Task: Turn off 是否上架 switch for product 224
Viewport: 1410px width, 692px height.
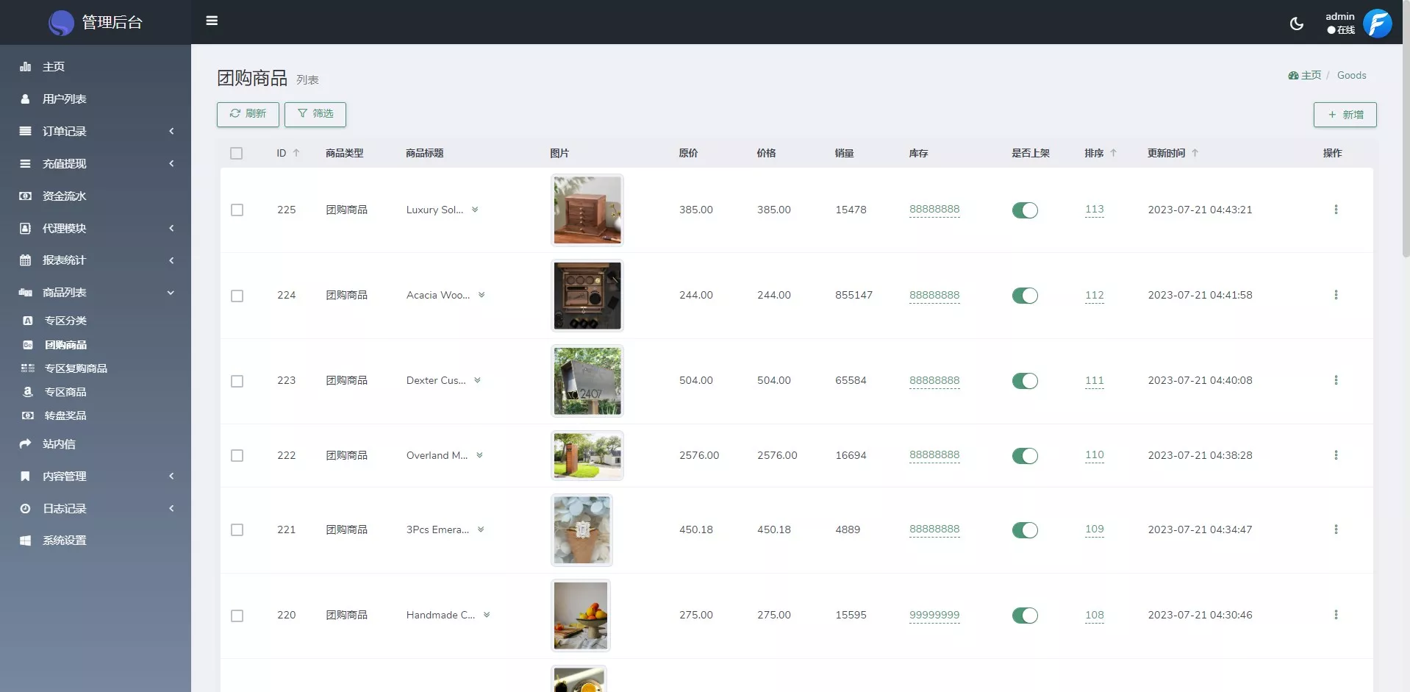Action: [1024, 296]
